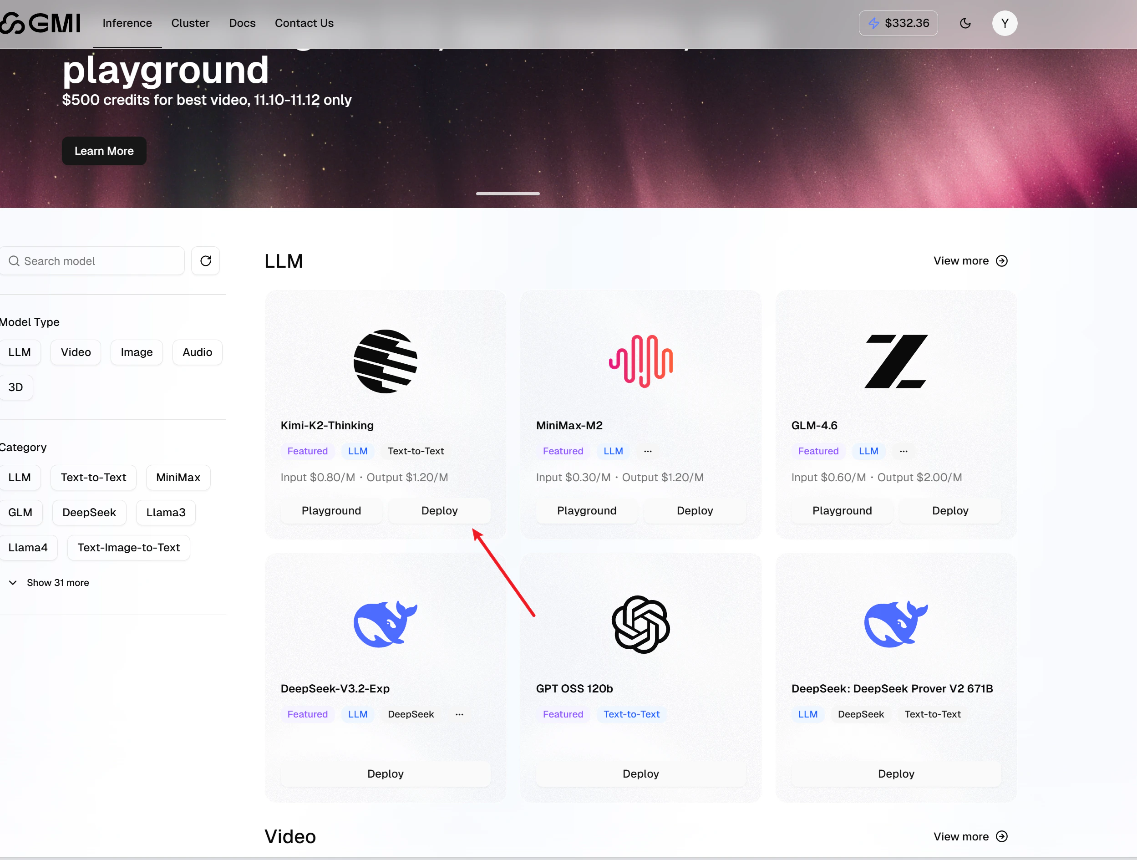
Task: Filter Model Type by Audio
Action: point(197,352)
